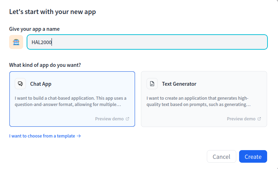
Task: Click Create to make the app
Action: tap(253, 156)
